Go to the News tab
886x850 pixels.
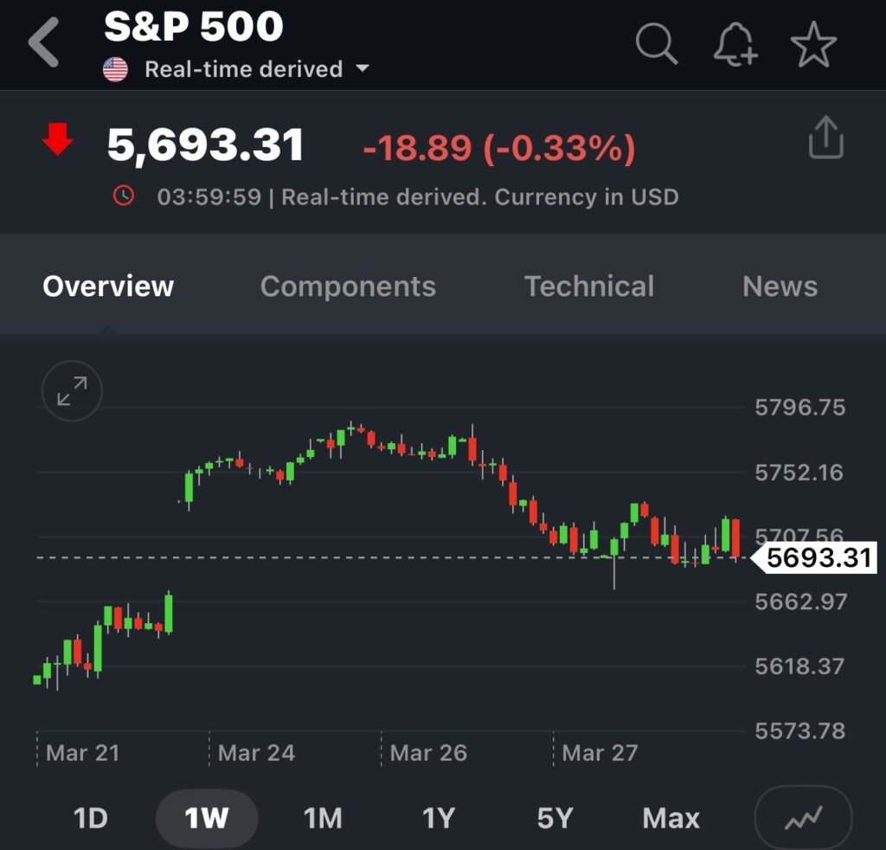click(780, 287)
